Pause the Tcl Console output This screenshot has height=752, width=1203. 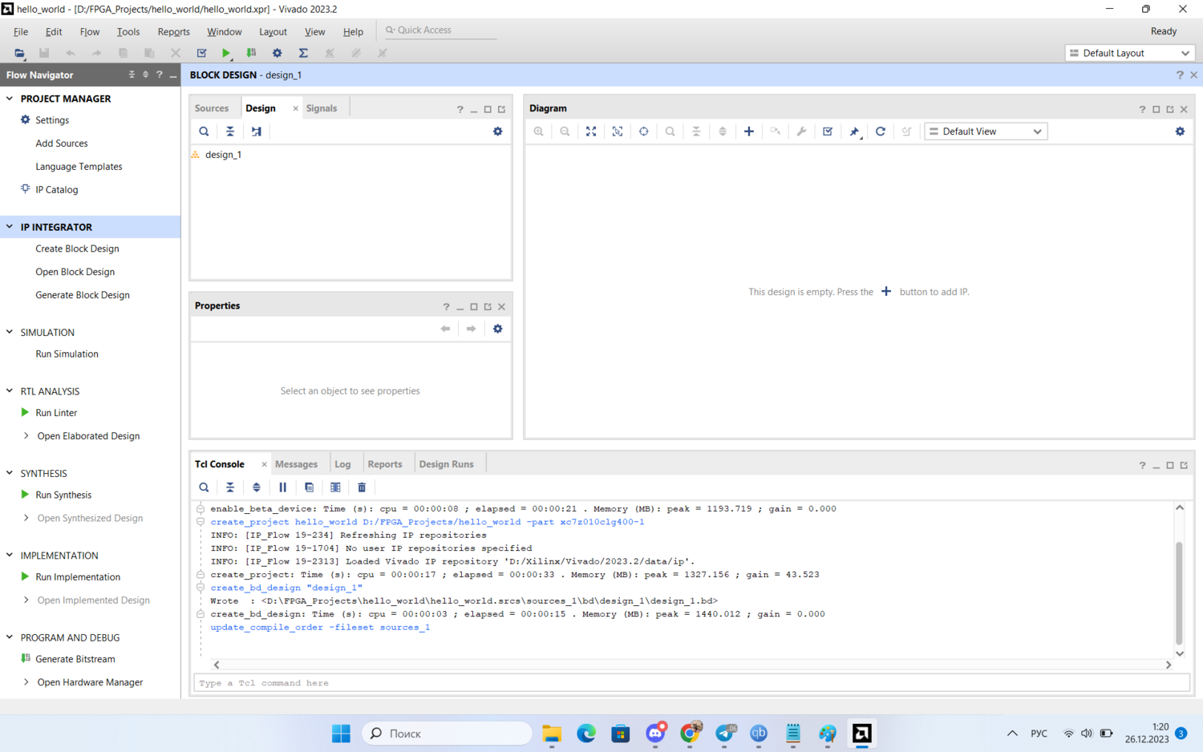pyautogui.click(x=282, y=487)
